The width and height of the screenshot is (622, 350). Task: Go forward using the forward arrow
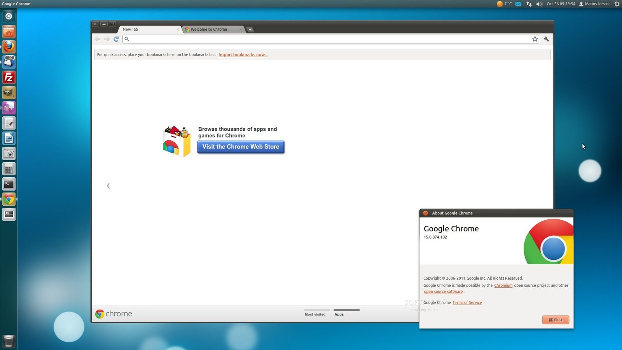pyautogui.click(x=107, y=39)
